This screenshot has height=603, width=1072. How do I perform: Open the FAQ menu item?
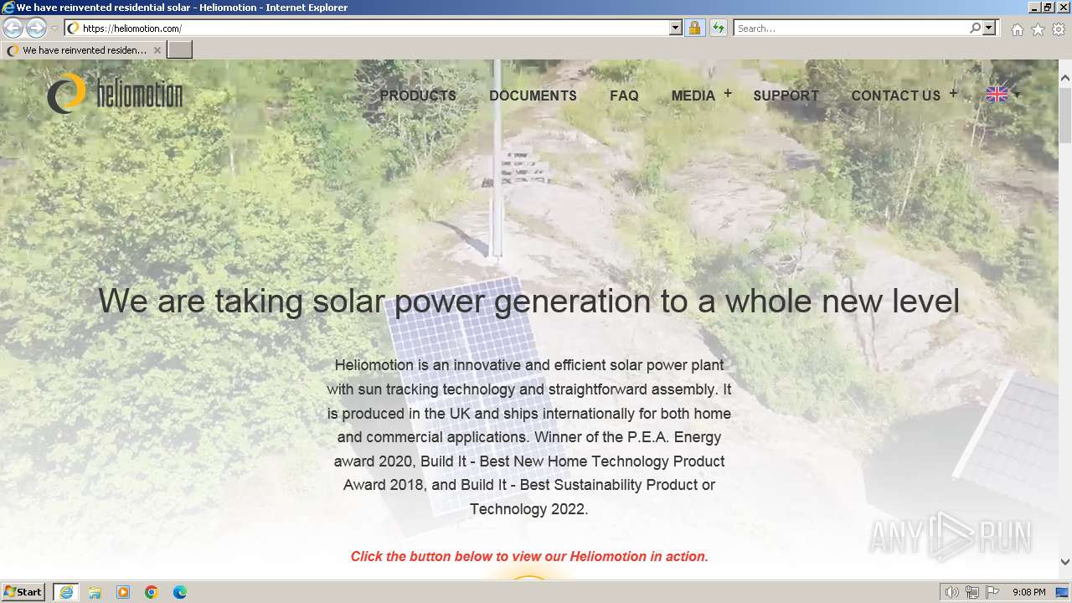[624, 95]
